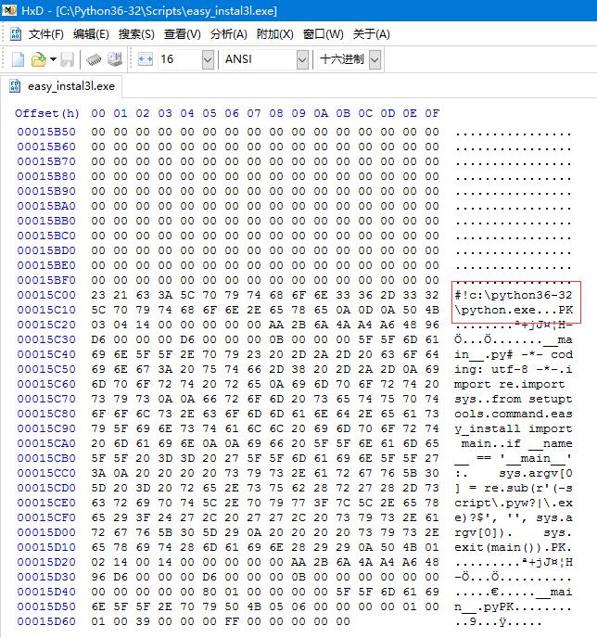Click decoded text '\python.exe...PK'

coord(514,310)
